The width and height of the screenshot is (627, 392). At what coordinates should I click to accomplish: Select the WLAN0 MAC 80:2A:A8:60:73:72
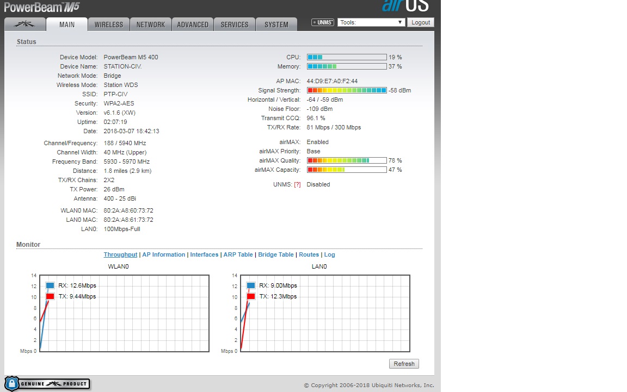[x=128, y=210]
